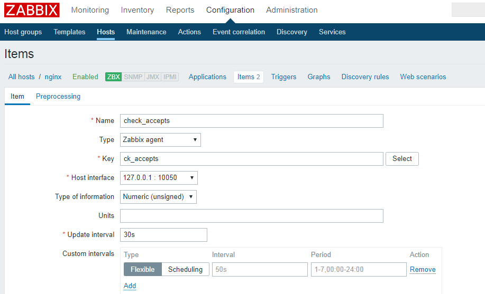Image resolution: width=485 pixels, height=294 pixels.
Task: Remove the custom interval row
Action: [423, 270]
